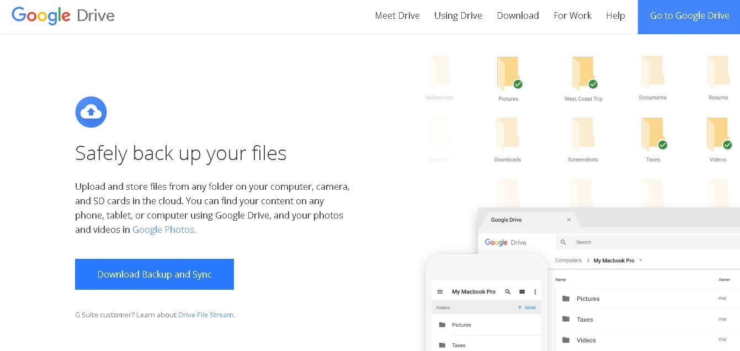The width and height of the screenshot is (740, 351).
Task: Select the West Coast Trip folder icon
Action: (x=584, y=73)
